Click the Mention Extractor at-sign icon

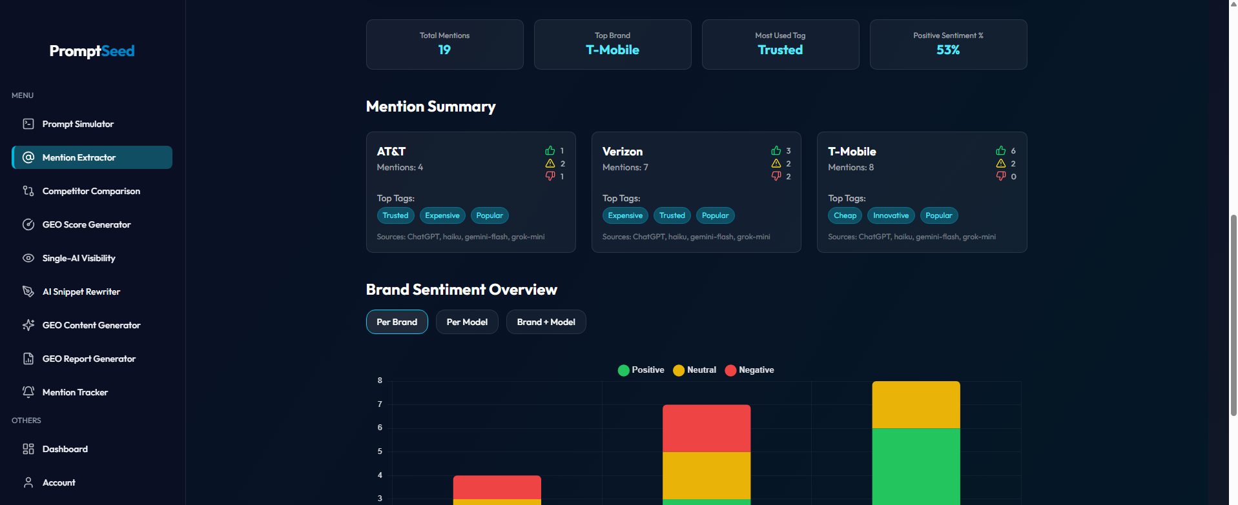coord(28,157)
